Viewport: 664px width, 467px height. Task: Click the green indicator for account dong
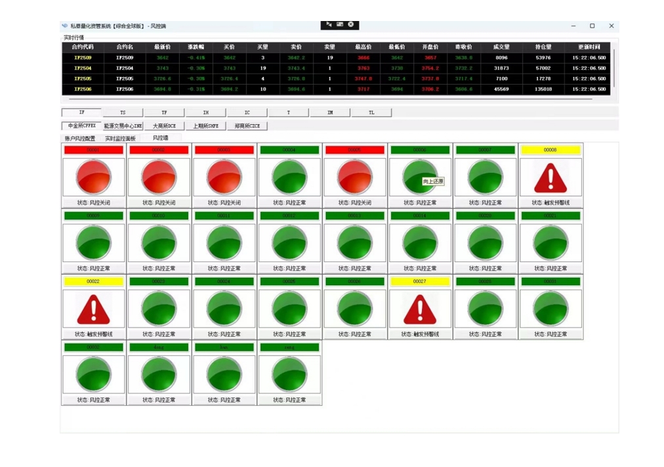(159, 374)
